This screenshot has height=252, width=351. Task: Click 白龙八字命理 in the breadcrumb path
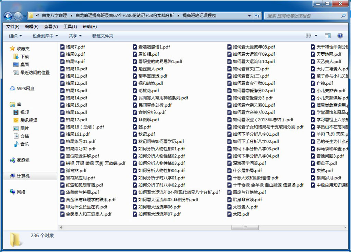coord(55,16)
